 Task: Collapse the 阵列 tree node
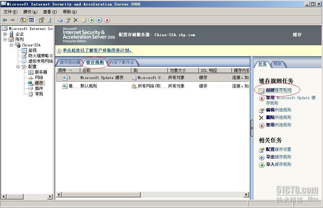5,39
